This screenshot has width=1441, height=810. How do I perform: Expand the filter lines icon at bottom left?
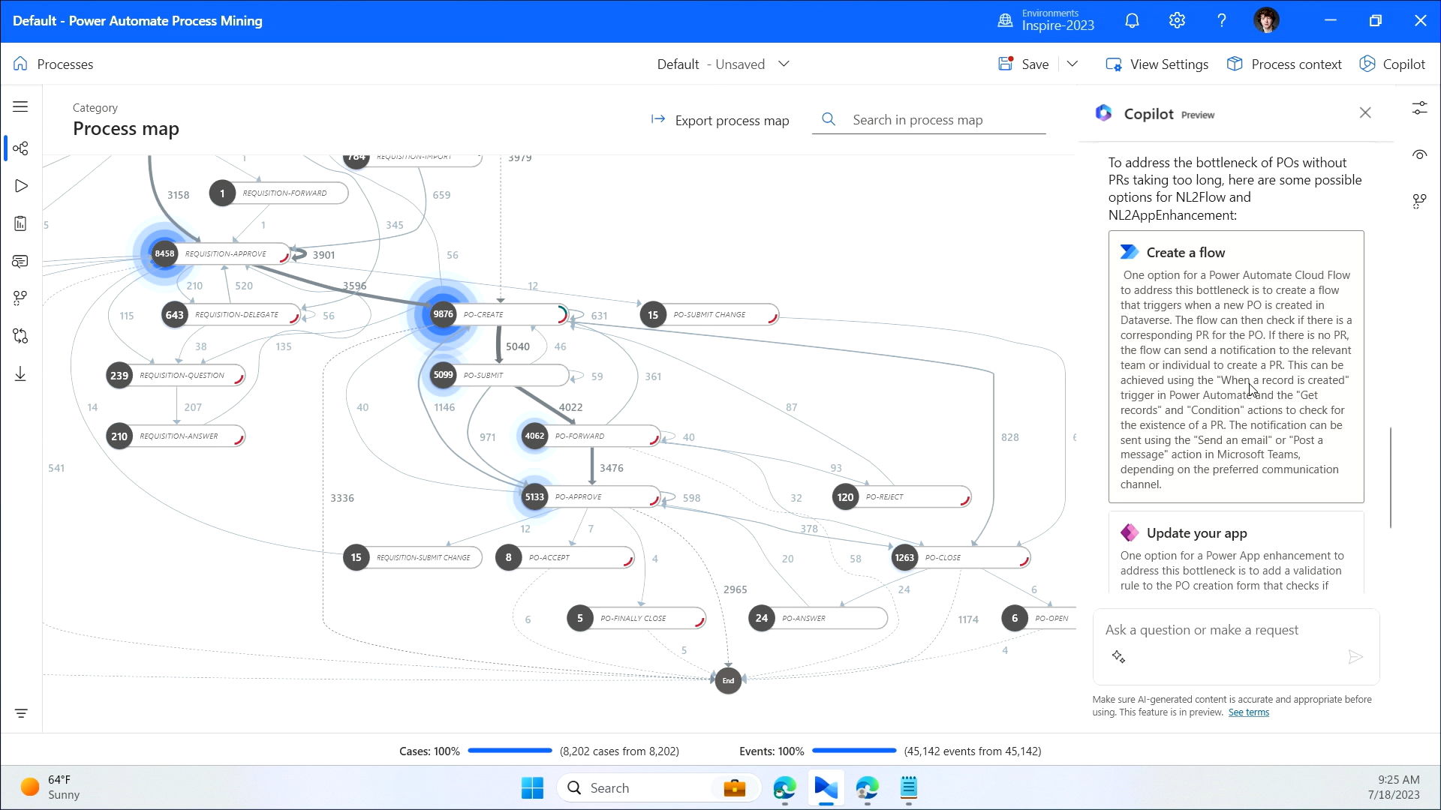tap(20, 713)
